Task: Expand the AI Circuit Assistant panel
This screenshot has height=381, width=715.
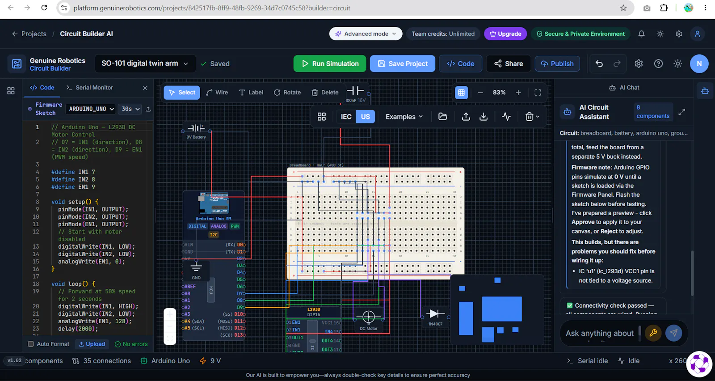Action: (681, 112)
